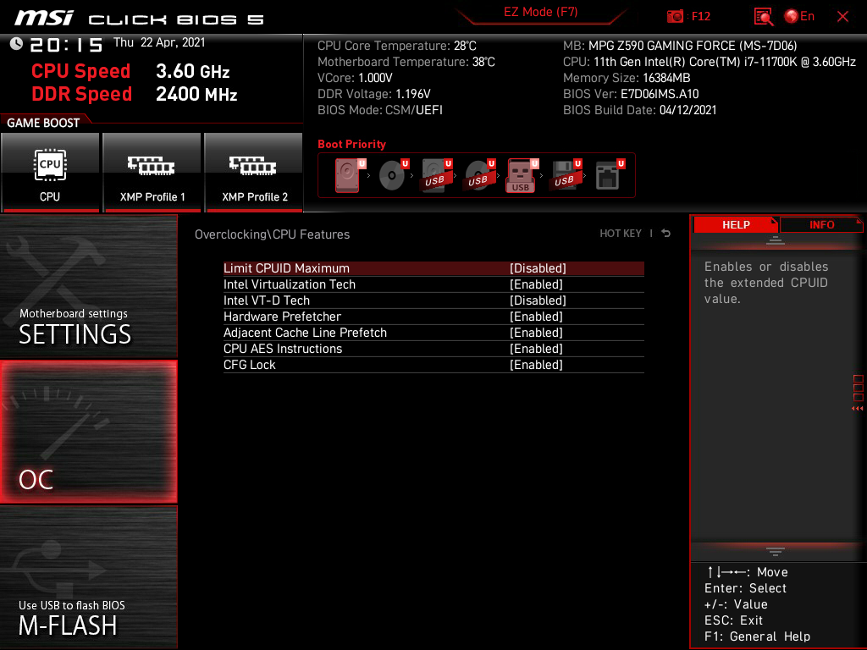Change language via the En globe icon
The width and height of the screenshot is (867, 650).
pos(799,17)
